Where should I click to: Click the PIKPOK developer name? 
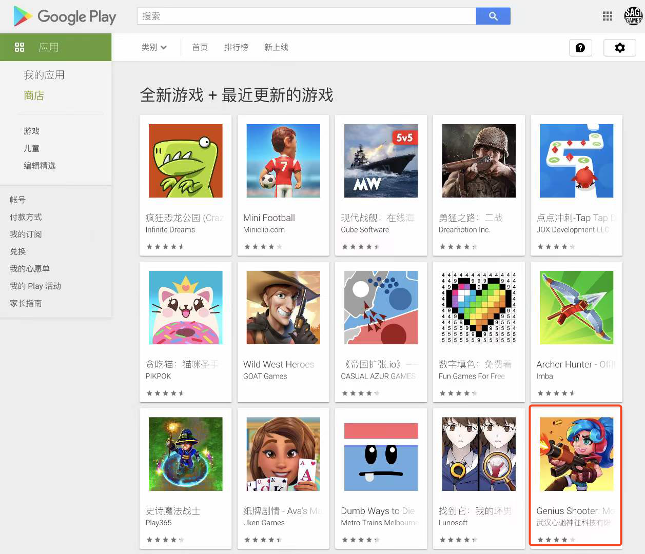(x=158, y=376)
